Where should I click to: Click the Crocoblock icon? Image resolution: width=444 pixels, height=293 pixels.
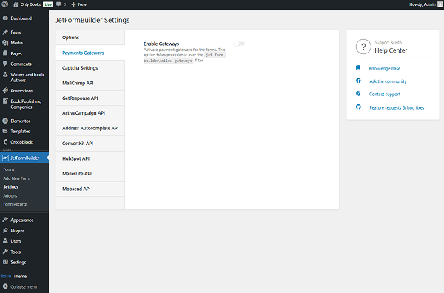[x=5, y=142]
